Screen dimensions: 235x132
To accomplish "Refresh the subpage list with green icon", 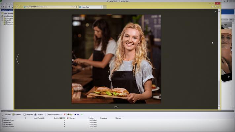I will click(x=82, y=115).
